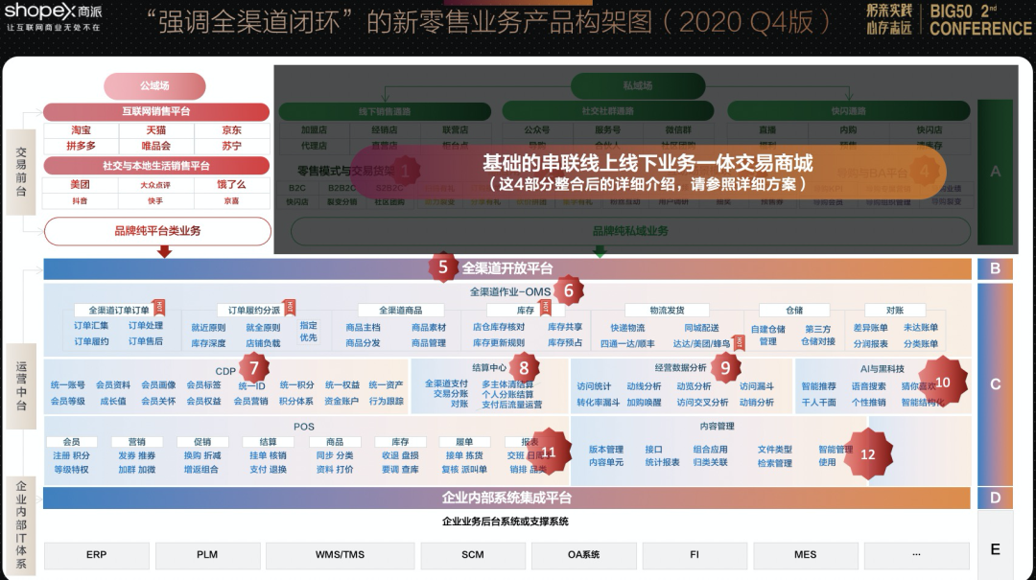Click the 拼多多 cell

point(82,146)
